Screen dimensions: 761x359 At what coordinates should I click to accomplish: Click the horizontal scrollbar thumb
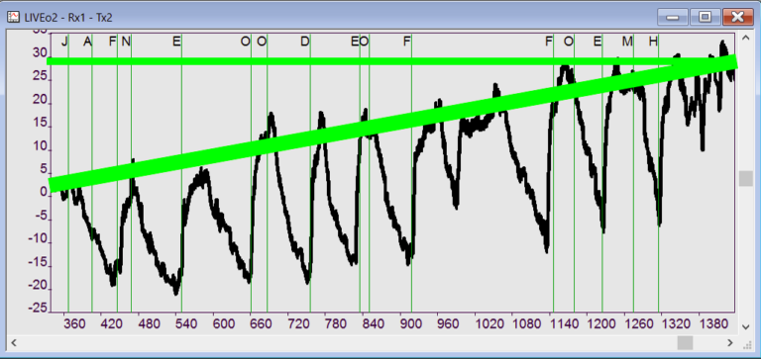click(685, 343)
